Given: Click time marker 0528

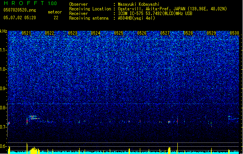Looking at the screenshot, I should point(188,33).
